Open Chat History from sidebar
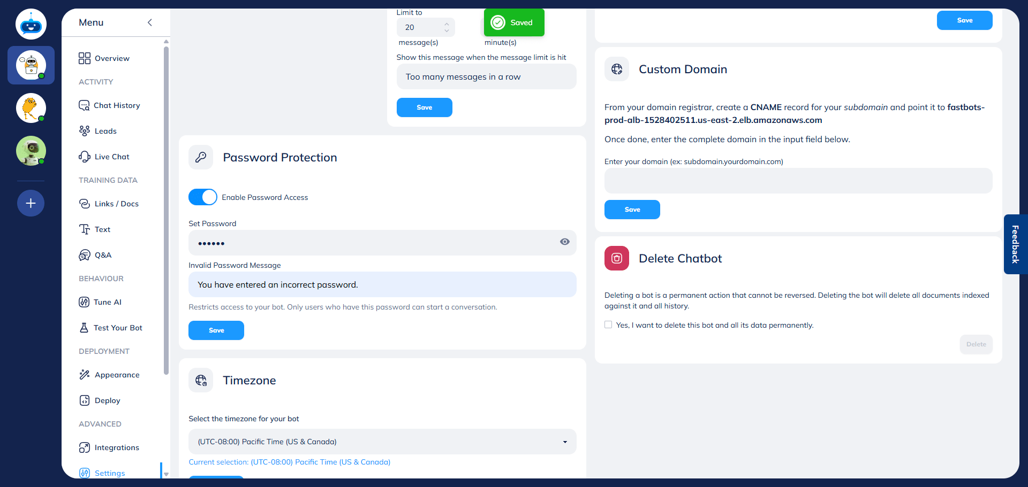Screen dimensions: 1028x487 coord(116,105)
